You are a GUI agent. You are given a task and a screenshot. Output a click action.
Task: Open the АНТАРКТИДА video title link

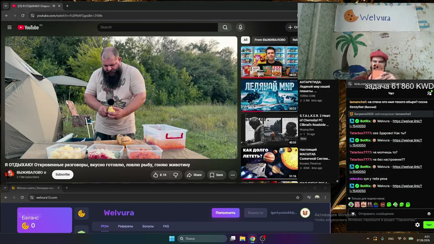click(x=315, y=86)
